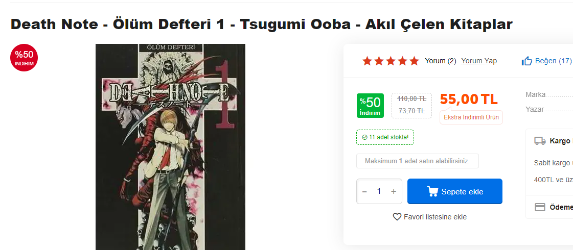Decrease quantity with minus button
The image size is (573, 250).
click(364, 191)
